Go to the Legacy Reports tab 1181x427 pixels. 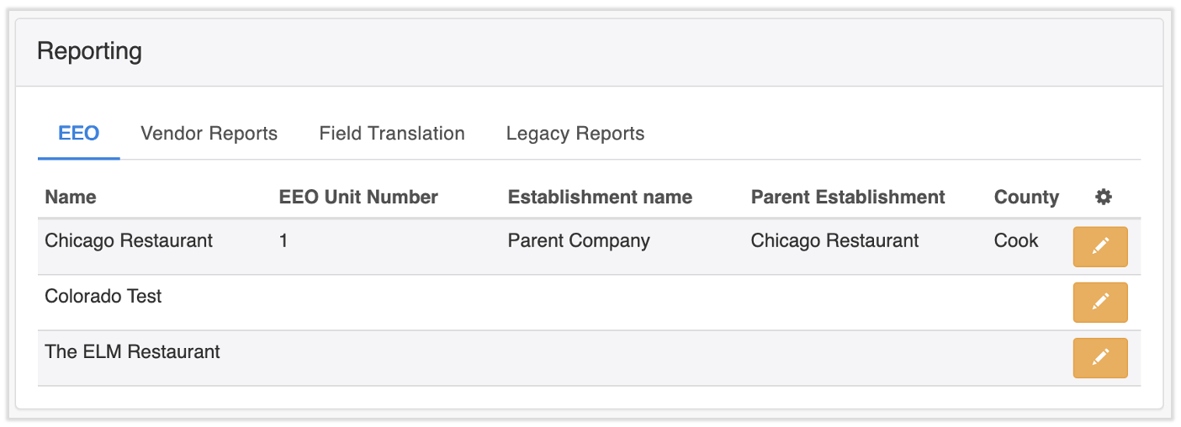click(575, 134)
